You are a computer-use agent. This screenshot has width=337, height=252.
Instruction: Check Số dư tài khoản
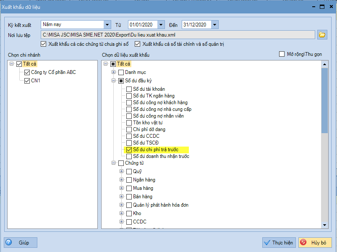coord(129,89)
